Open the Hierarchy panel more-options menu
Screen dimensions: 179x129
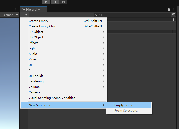173,10
